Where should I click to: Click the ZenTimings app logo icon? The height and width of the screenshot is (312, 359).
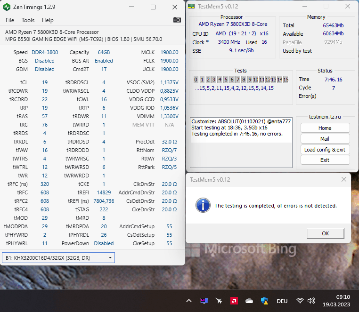[7, 7]
